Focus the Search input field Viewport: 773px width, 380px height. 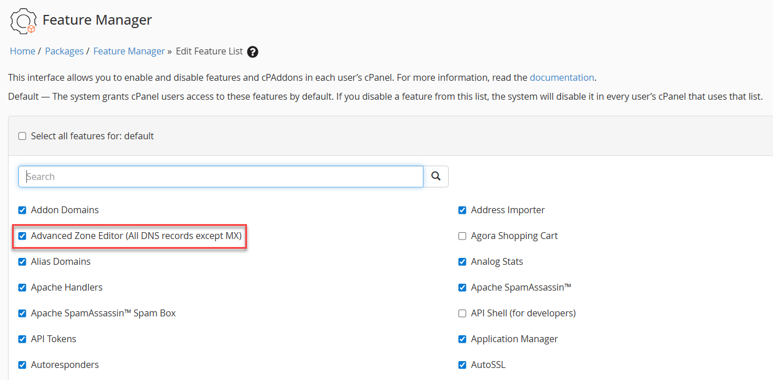coord(221,177)
